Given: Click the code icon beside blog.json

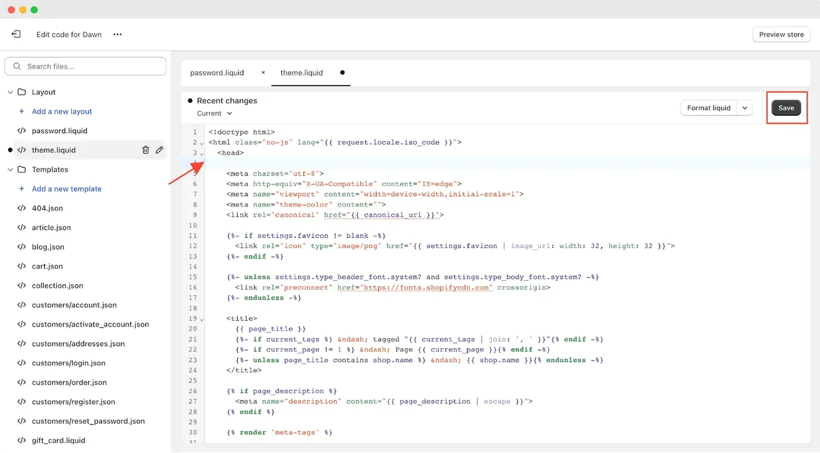Looking at the screenshot, I should (x=22, y=246).
